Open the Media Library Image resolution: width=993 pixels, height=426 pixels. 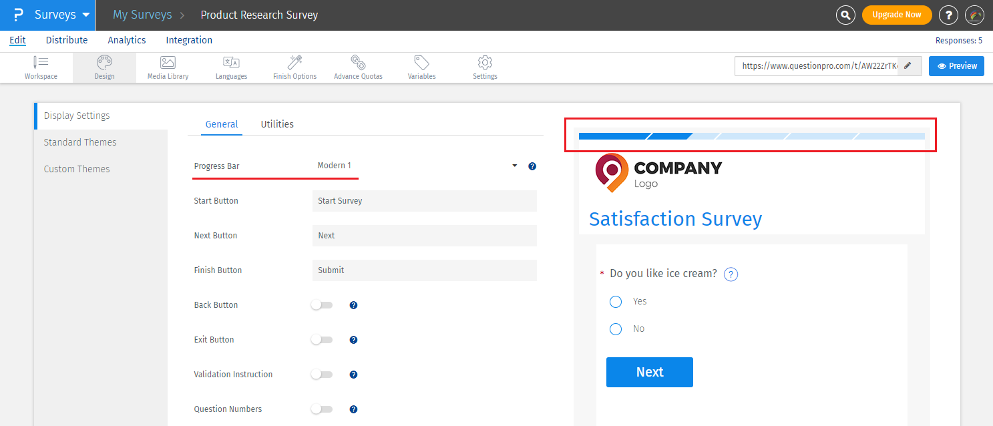pos(167,67)
